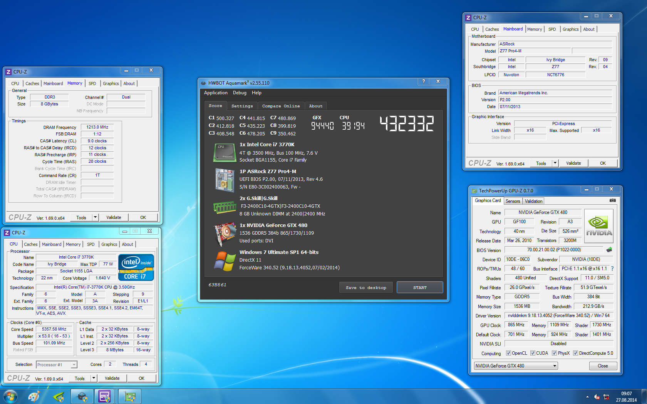Open the NVIDIA GeForce GTX 480 dropdown
Image resolution: width=647 pixels, height=404 pixels.
click(x=516, y=366)
